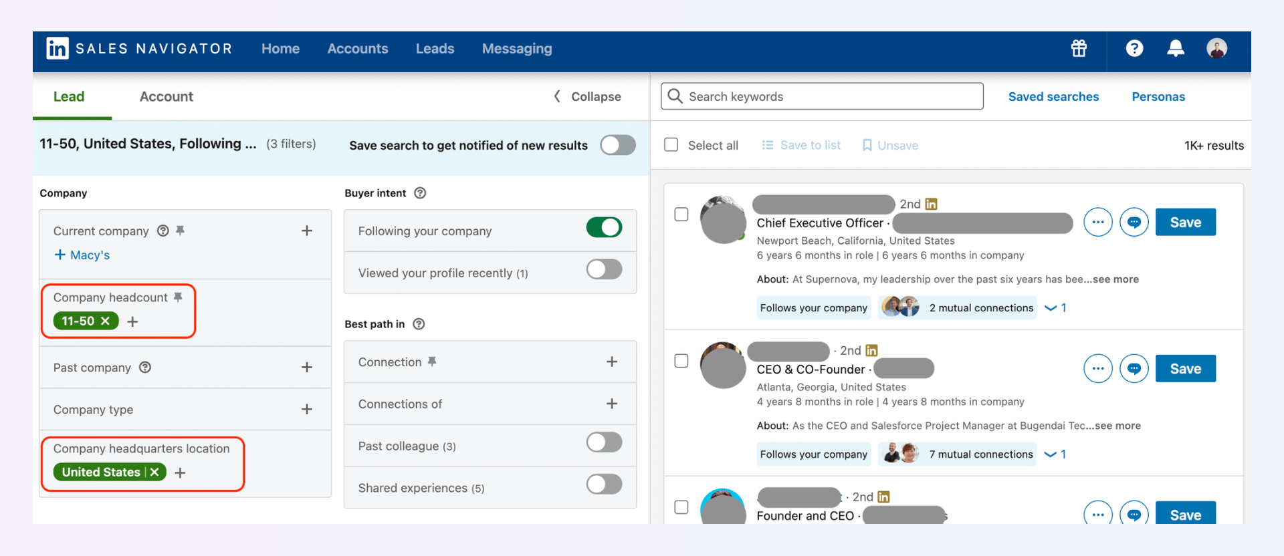Select the CEO & CO-Founder lead checkbox
The width and height of the screenshot is (1284, 556).
[x=681, y=361]
